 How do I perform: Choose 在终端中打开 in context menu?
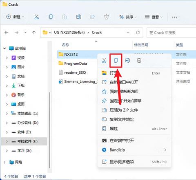click(134, 140)
